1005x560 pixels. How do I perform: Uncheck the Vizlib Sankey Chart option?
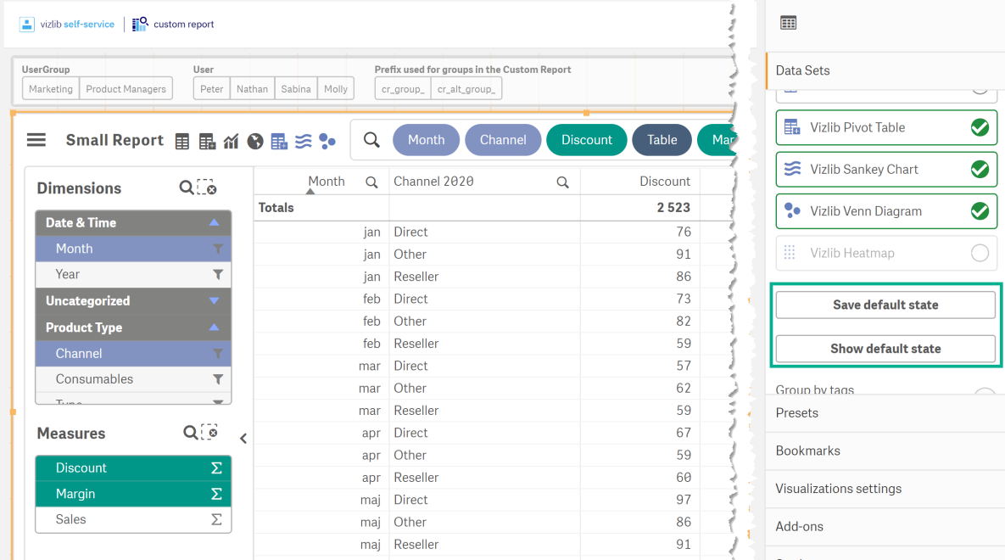point(980,170)
